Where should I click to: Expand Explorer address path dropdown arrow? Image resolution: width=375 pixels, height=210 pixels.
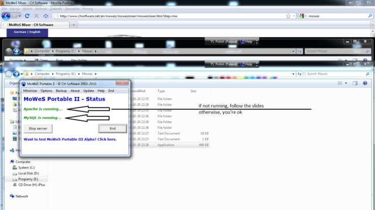pyautogui.click(x=293, y=74)
